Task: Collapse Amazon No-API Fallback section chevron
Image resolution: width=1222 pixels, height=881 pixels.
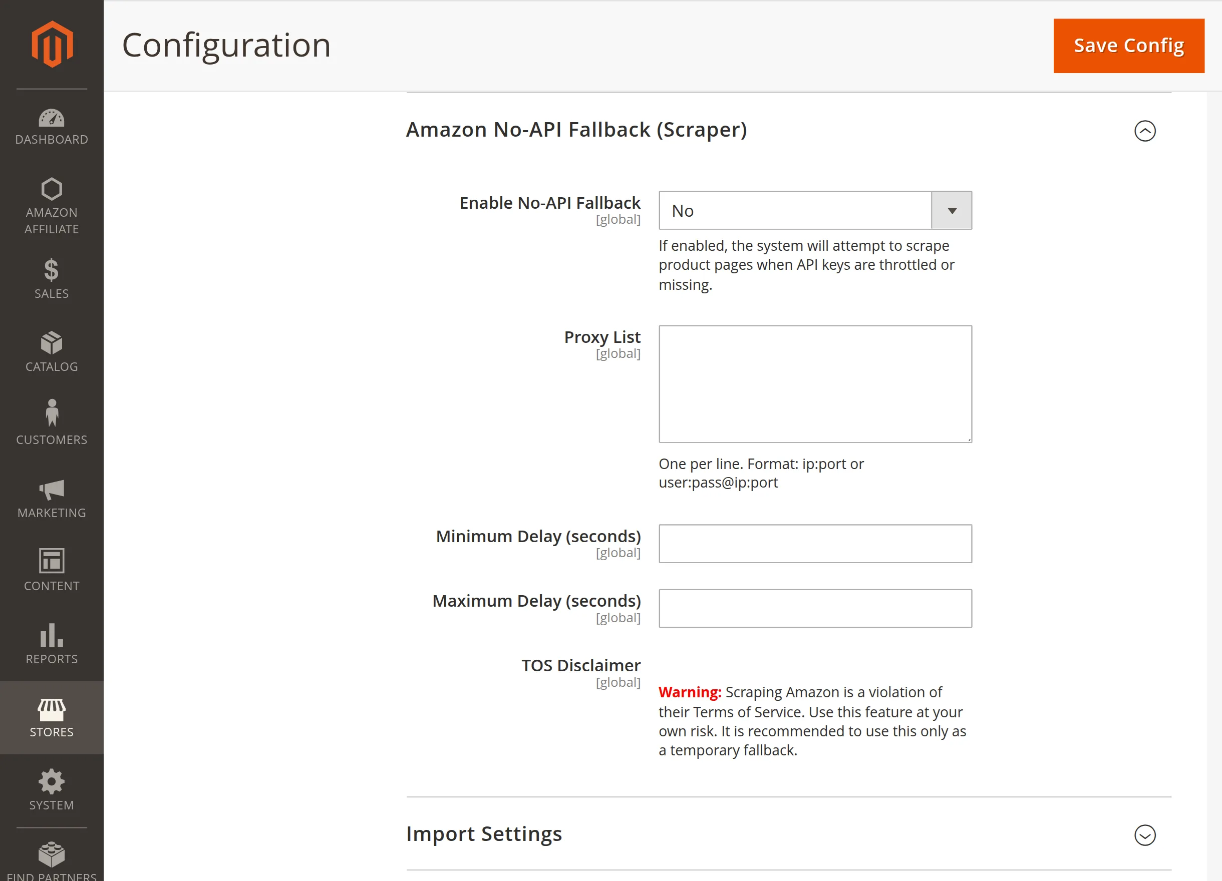Action: 1144,131
